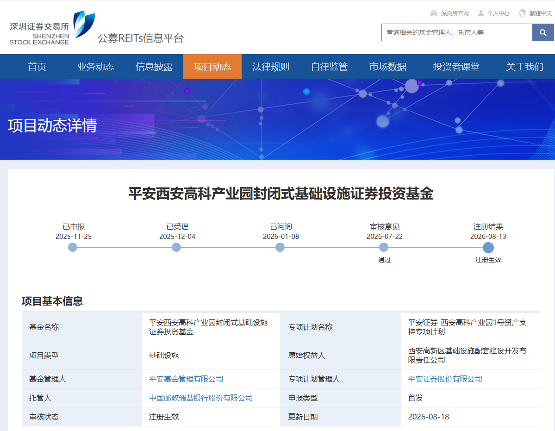Click the 西安高新区基础设施配套建设开发有限责任公司 cell

pyautogui.click(x=470, y=355)
